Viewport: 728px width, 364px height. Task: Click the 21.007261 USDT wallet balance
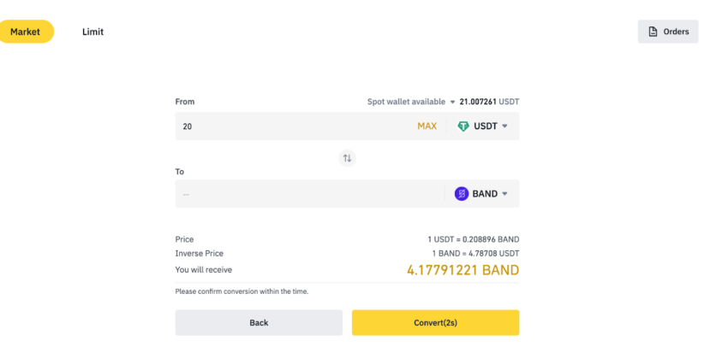pyautogui.click(x=489, y=102)
